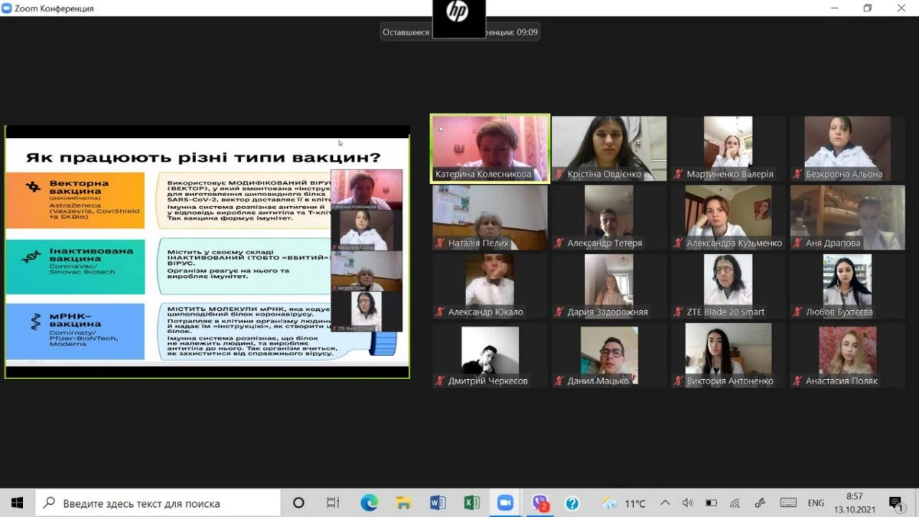This screenshot has width=919, height=517.
Task: Click the name label Дмитрий Черкесов
Action: pos(488,381)
